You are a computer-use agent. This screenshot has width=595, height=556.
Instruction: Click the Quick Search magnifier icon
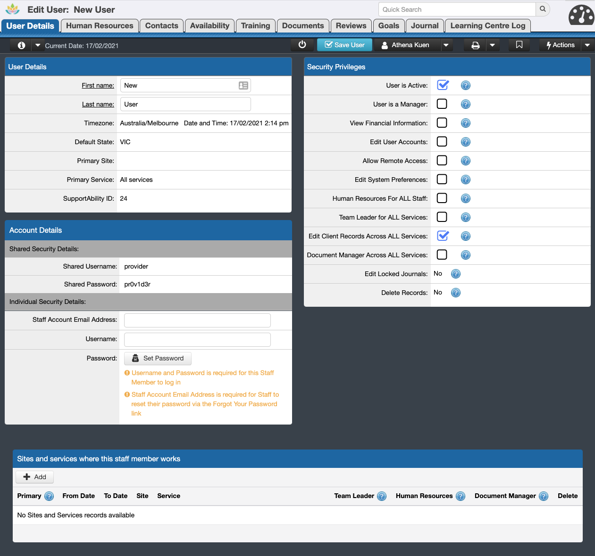543,9
